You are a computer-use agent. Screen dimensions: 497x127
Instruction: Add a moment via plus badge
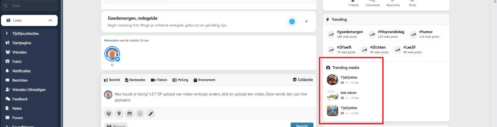[117, 59]
